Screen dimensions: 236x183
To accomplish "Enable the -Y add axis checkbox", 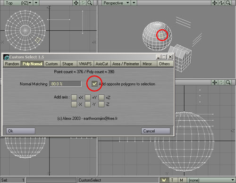I will (88, 104).
